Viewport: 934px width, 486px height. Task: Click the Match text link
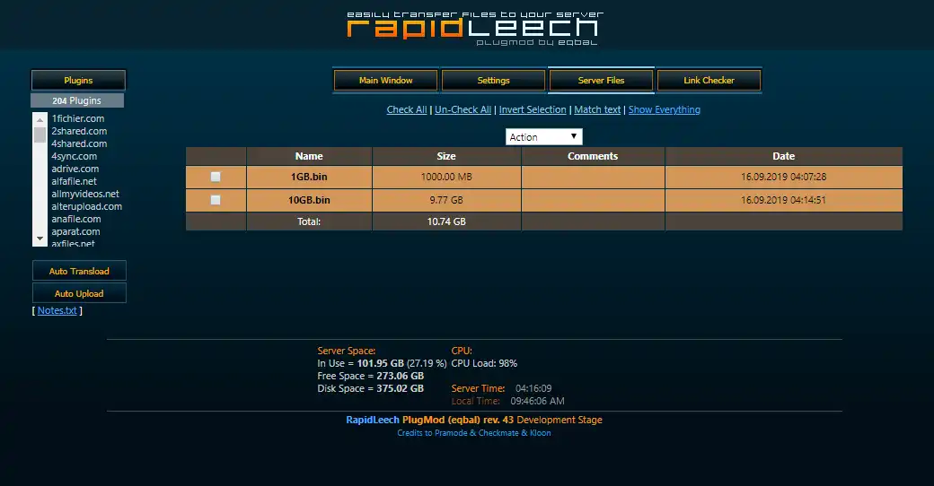click(x=597, y=109)
